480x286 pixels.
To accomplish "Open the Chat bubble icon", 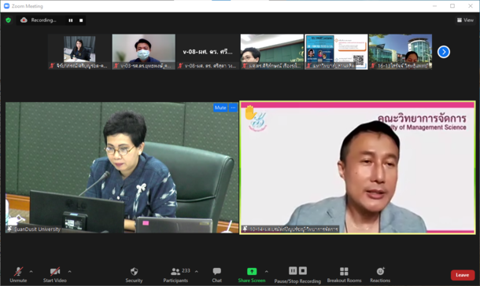I will [x=217, y=271].
